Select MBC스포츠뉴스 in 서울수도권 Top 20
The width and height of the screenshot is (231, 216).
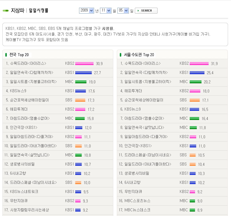(x=137, y=201)
